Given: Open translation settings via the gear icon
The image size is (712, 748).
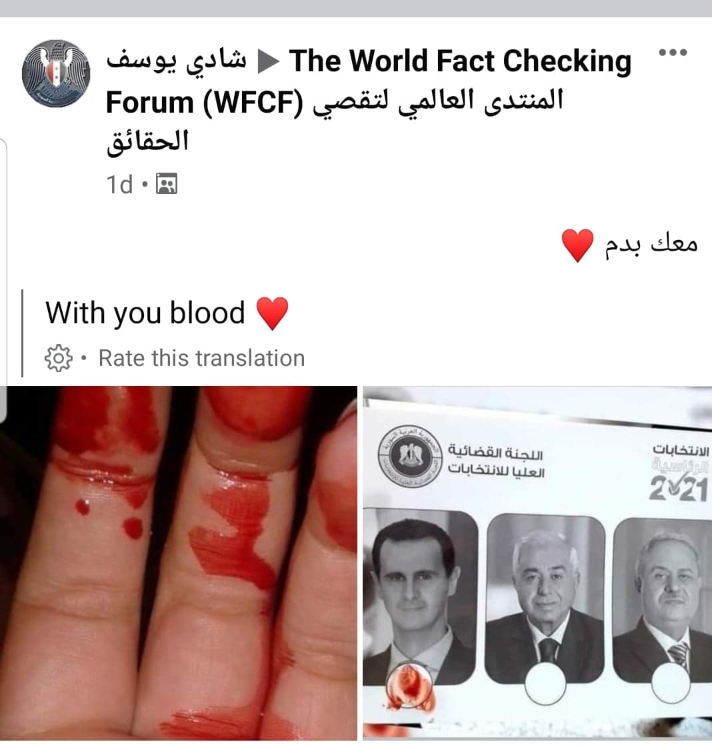Looking at the screenshot, I should coord(58,358).
